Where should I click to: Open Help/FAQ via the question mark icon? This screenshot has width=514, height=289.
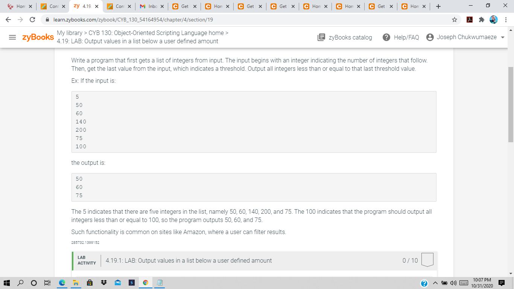(386, 37)
